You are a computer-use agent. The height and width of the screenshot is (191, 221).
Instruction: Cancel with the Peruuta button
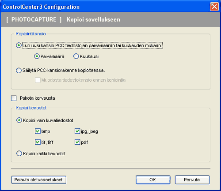[x=192, y=180]
